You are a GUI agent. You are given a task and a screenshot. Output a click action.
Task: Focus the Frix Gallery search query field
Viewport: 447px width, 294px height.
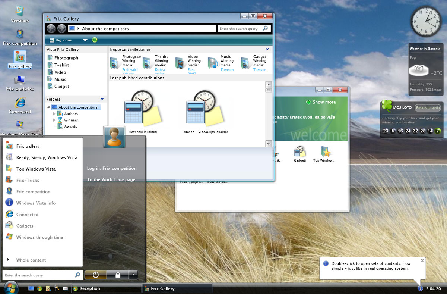(240, 28)
